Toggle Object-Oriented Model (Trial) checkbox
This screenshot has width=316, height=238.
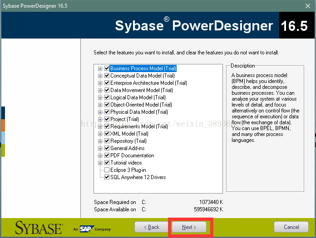(107, 105)
